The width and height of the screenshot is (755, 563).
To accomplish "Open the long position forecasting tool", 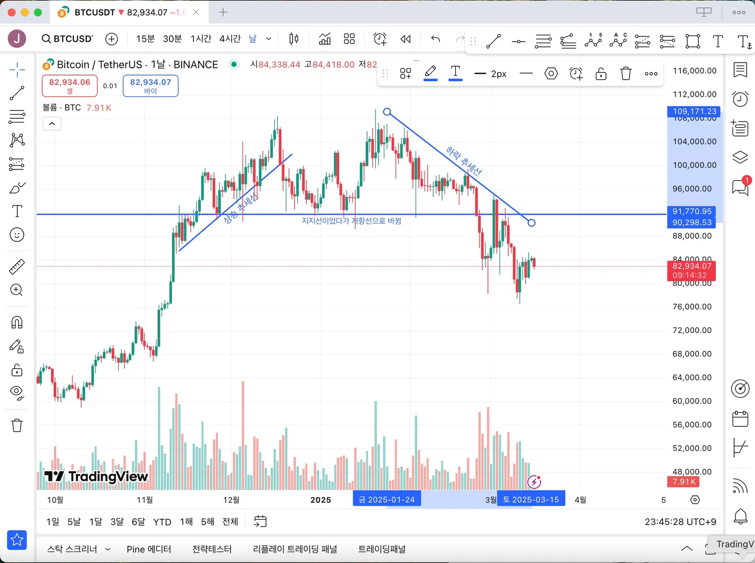I will click(x=17, y=164).
